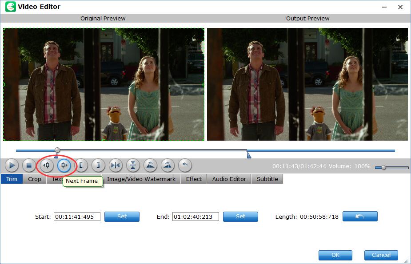Reset trim length with blue undo button
411x264 pixels.
360,217
